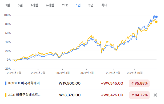Open the KODEX 미국서학개미 stock name
The image size is (164, 104).
(x=24, y=83)
